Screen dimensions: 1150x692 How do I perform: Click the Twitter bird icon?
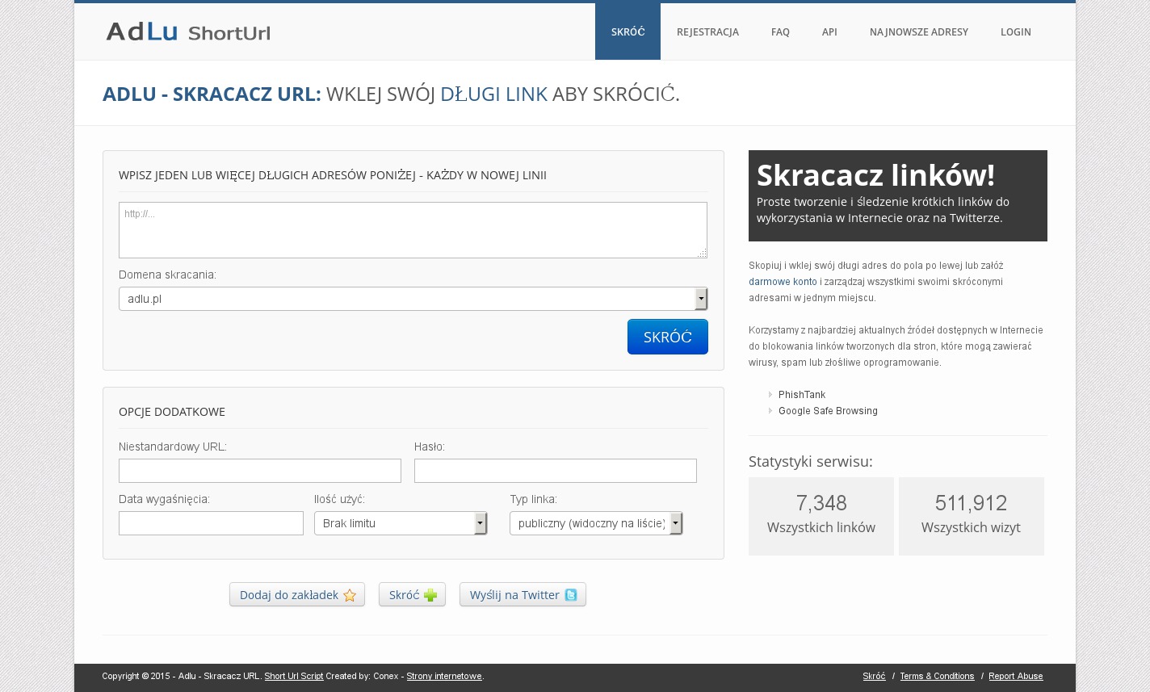[571, 595]
